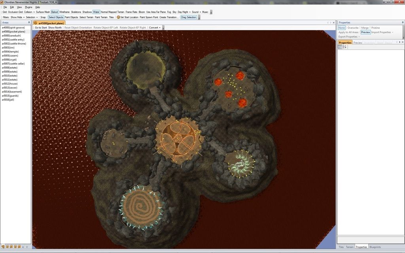Enable the Wireframe view toggle
Screen dimensions: 405x253
64,12
